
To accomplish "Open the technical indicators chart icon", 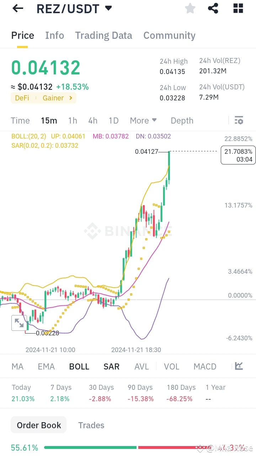I will pos(239,366).
